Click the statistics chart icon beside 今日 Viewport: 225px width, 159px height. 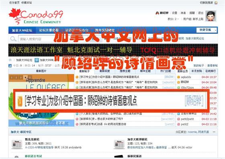(x=10, y=66)
